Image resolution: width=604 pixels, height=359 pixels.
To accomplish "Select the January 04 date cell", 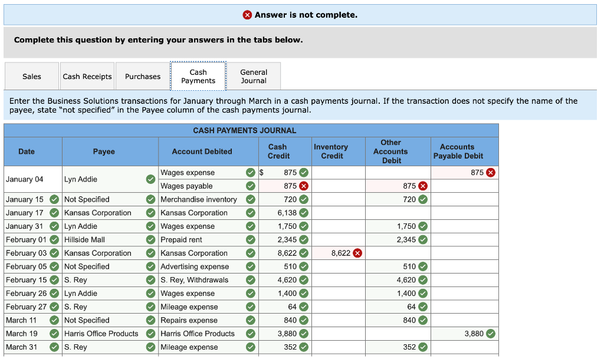I will (33, 179).
